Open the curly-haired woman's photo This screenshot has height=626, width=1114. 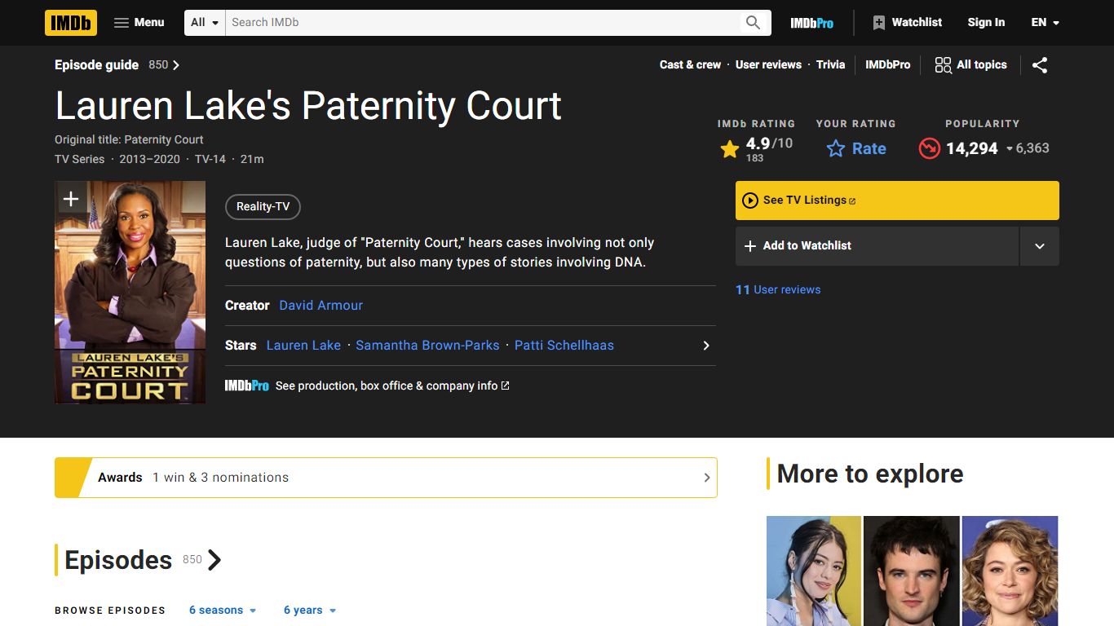click(x=1010, y=571)
